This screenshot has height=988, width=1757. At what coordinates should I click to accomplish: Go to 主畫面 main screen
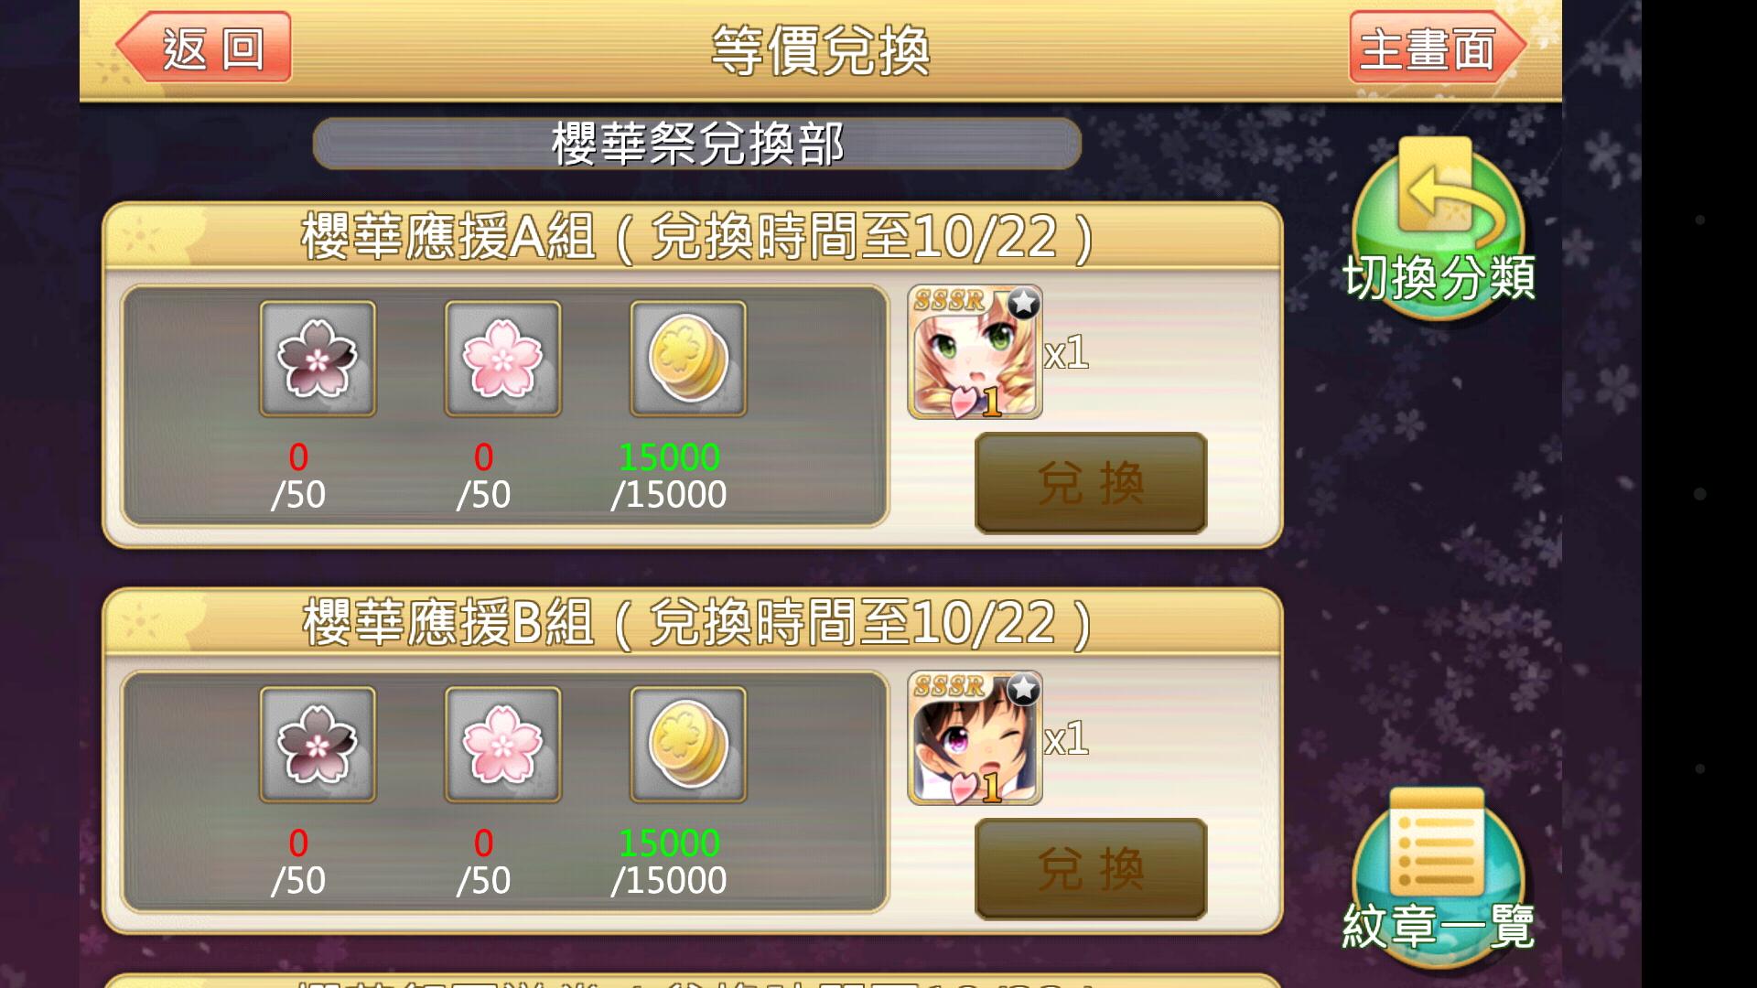pos(1437,48)
